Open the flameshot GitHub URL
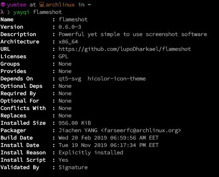Image resolution: width=219 pixels, height=177 pixels. coord(124,49)
